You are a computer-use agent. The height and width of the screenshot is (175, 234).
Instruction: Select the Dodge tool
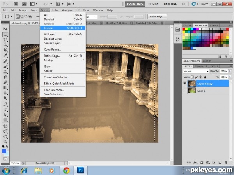pyautogui.click(x=5, y=98)
